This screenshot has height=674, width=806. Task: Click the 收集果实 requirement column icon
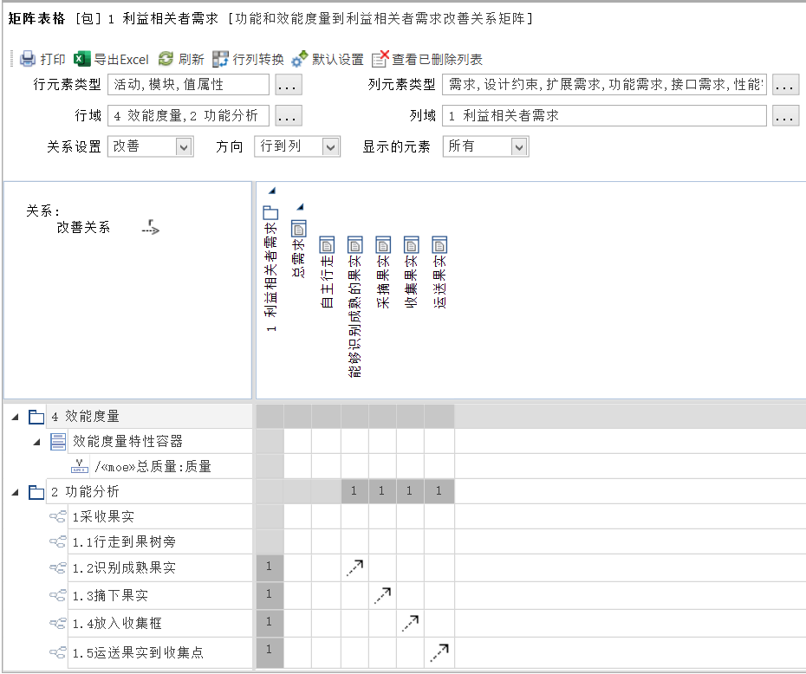point(412,245)
